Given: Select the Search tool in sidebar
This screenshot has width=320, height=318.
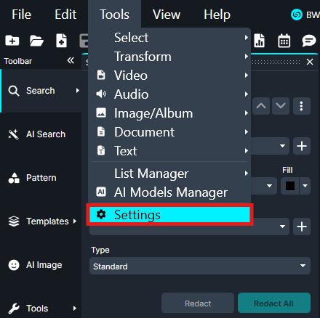Looking at the screenshot, I should (x=41, y=91).
